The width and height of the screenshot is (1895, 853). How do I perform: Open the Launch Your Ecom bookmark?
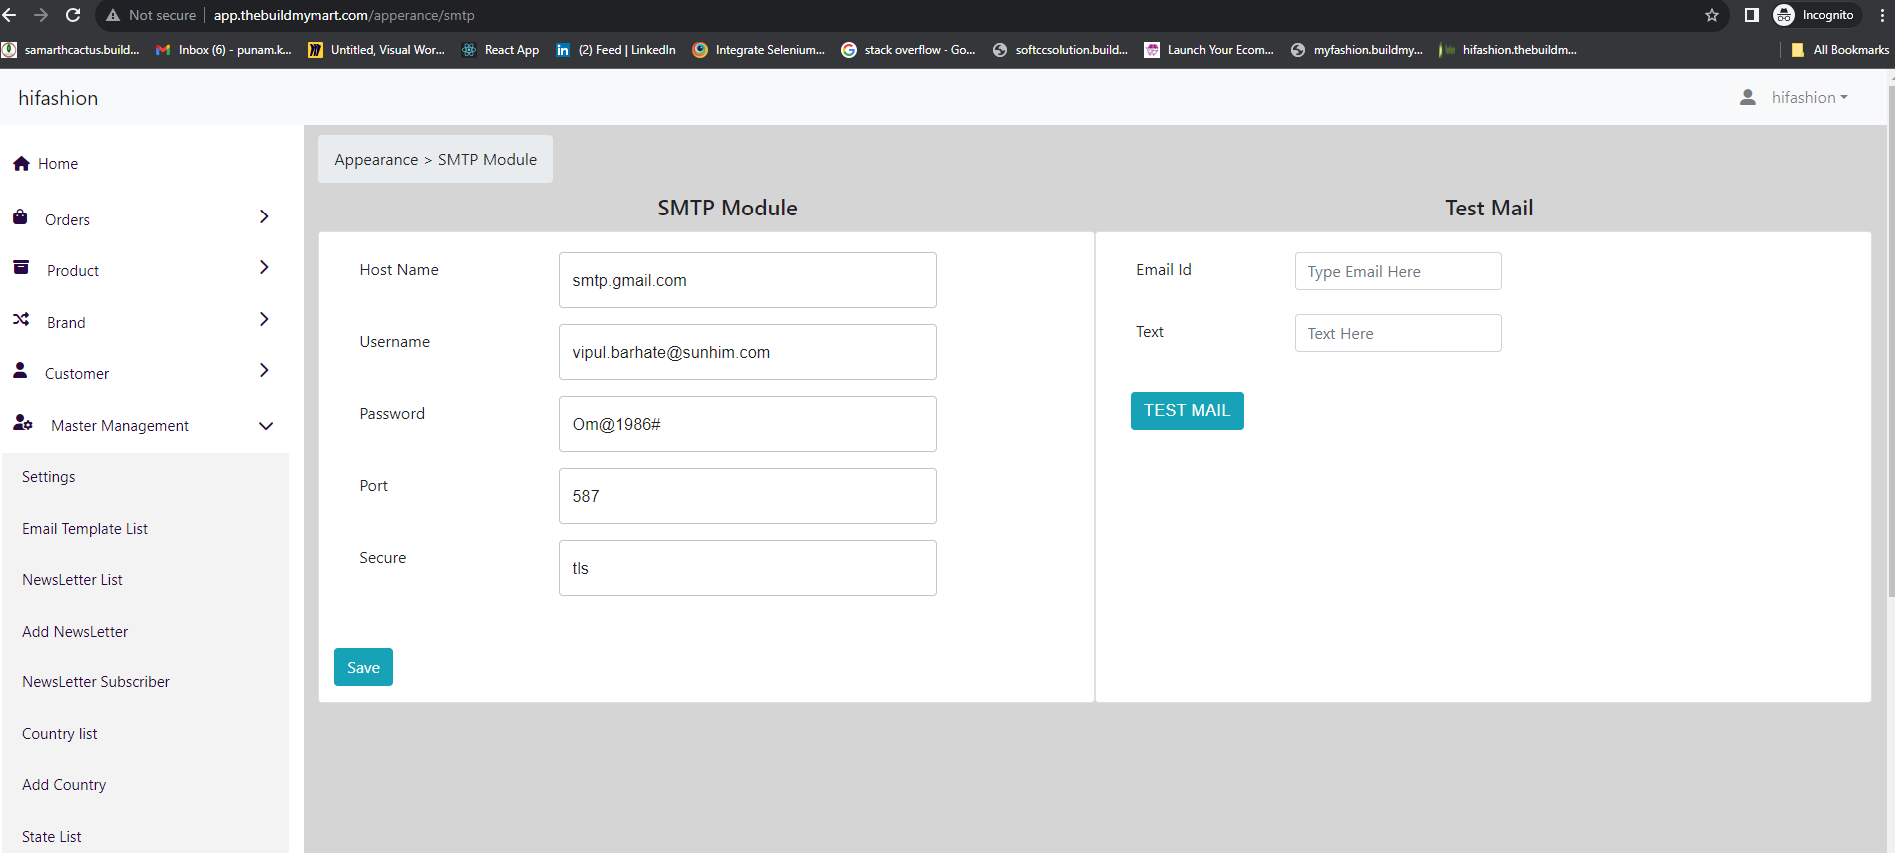[1209, 50]
